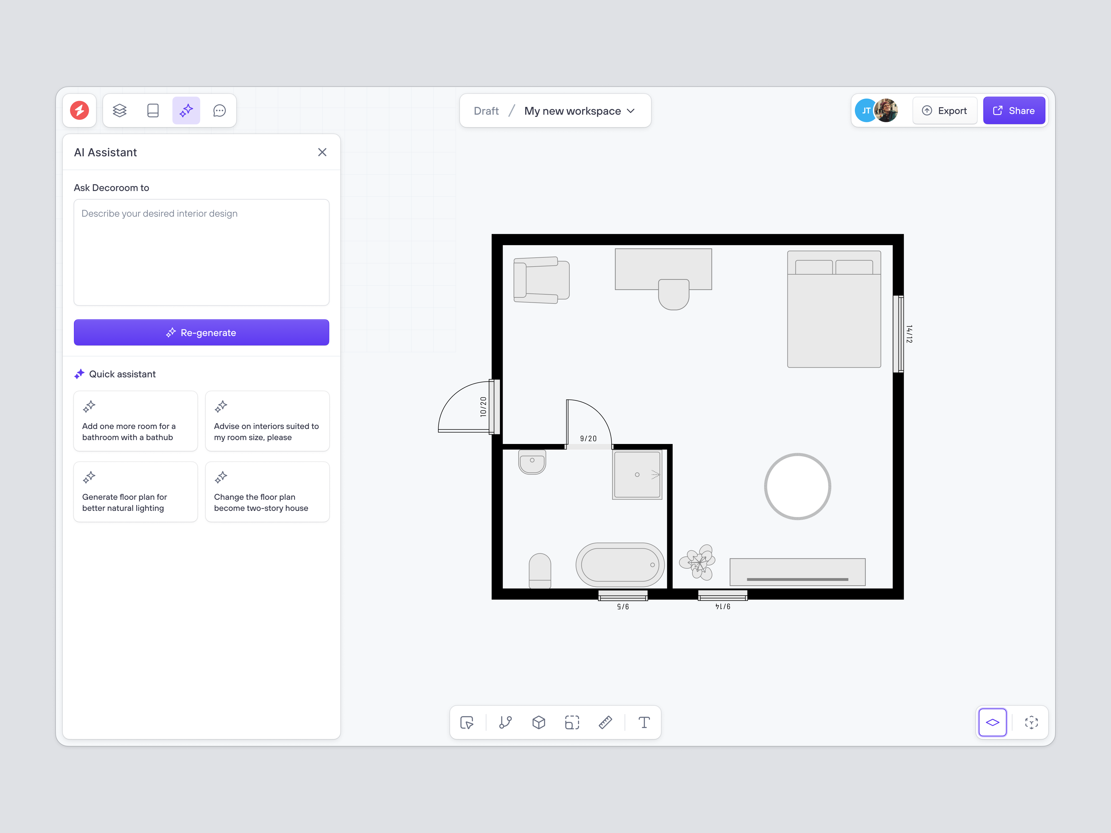Click the red Decoroom logo
This screenshot has width=1111, height=833.
[x=80, y=111]
